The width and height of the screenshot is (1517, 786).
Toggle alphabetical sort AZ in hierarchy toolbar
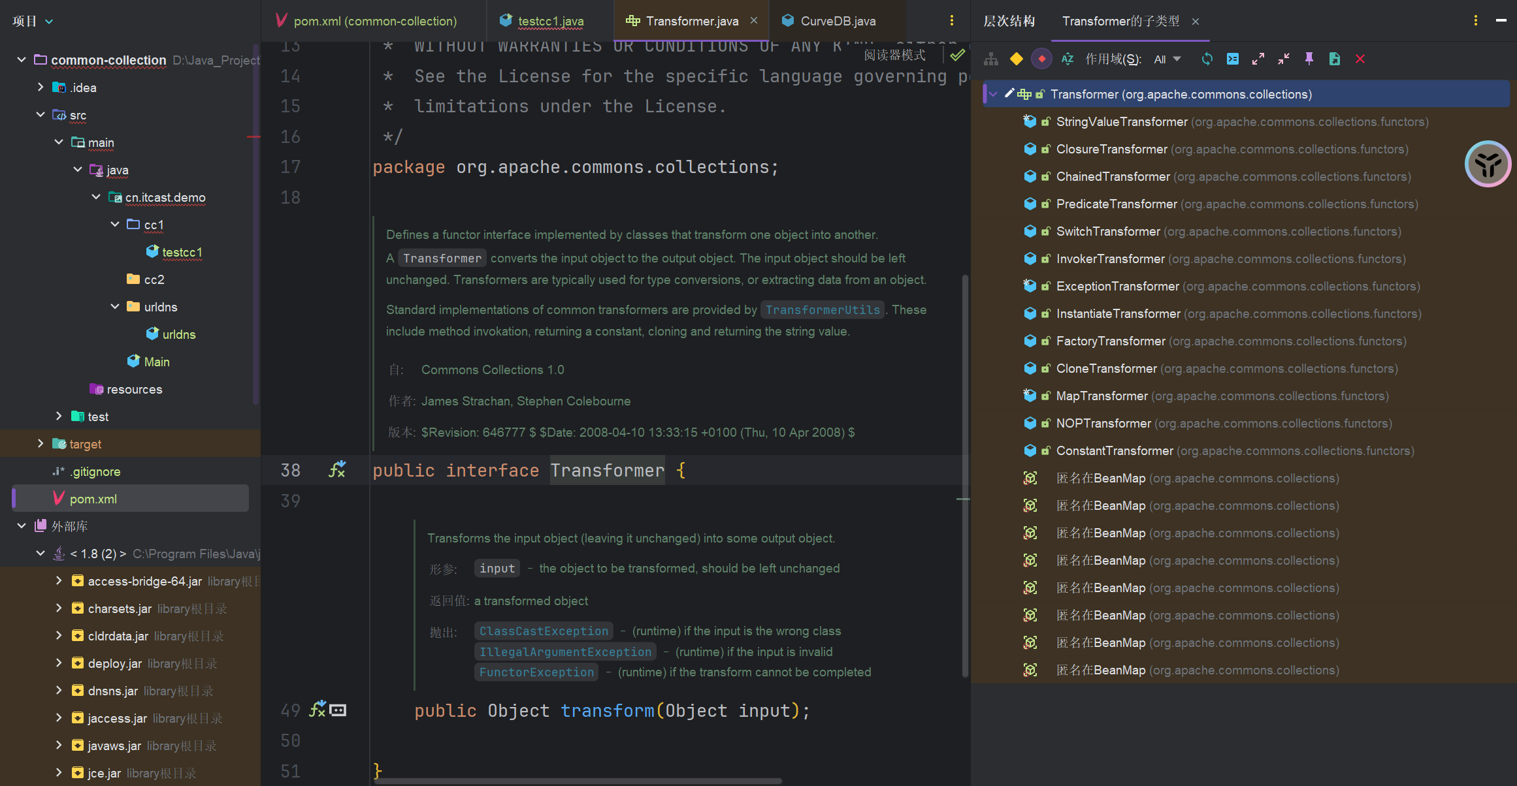(1068, 59)
